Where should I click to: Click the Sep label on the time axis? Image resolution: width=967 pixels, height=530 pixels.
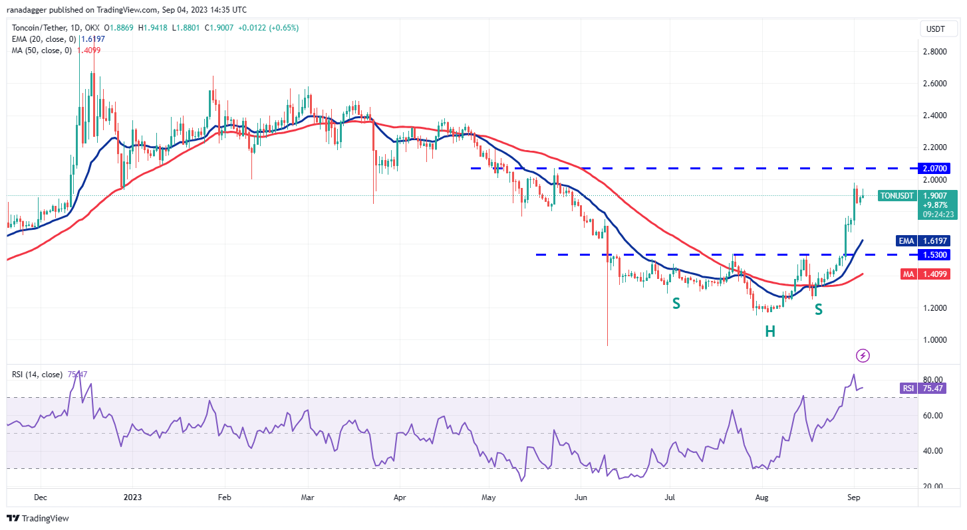[x=854, y=497]
